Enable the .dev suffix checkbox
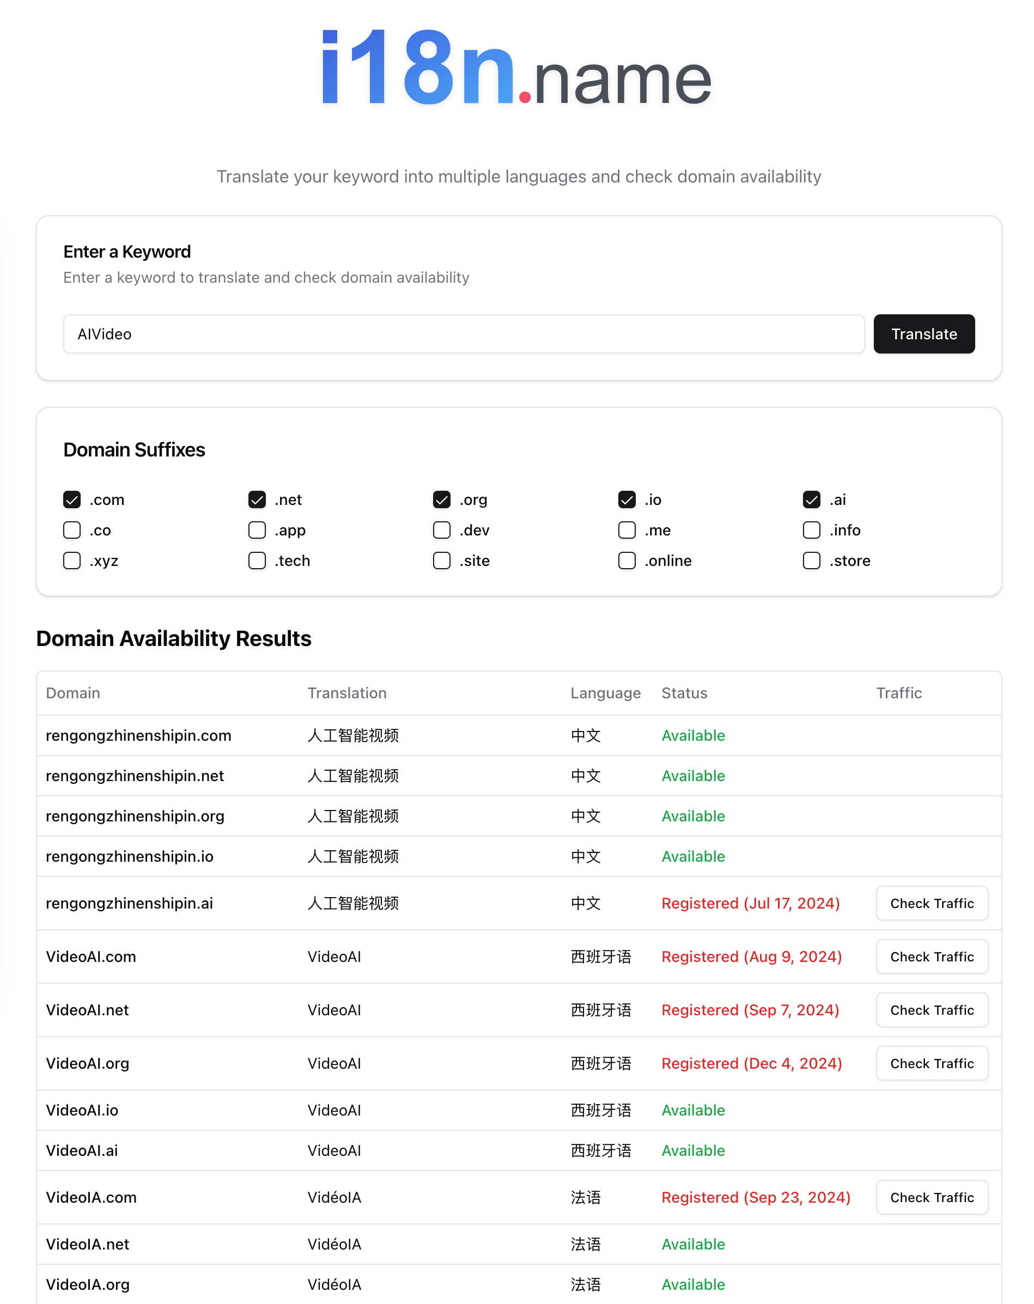The image size is (1034, 1304). pos(442,531)
